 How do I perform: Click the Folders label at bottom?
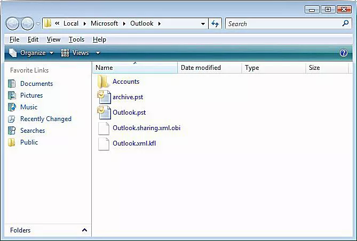pos(20,230)
